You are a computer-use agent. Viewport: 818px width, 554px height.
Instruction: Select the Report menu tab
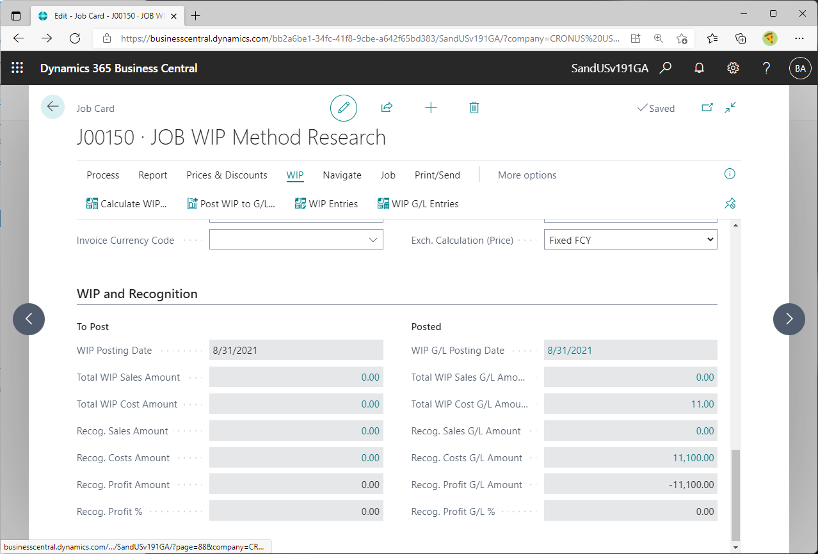[x=152, y=175]
